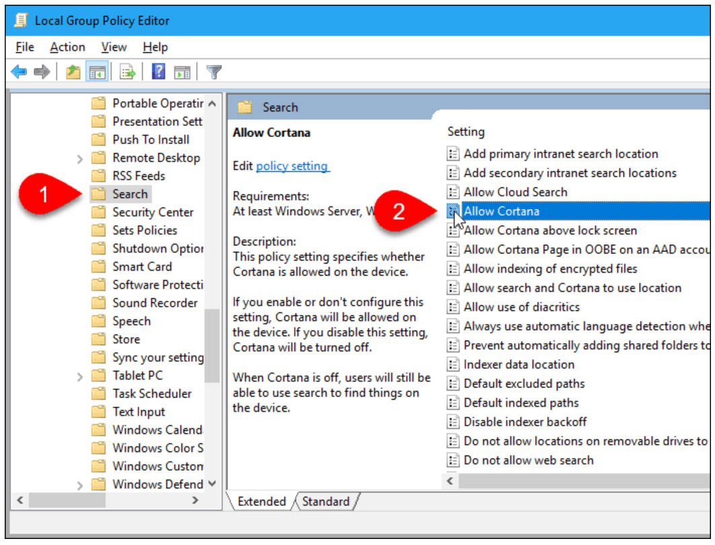Click the blue Back arrow in toolbar
The height and width of the screenshot is (545, 715).
click(20, 72)
